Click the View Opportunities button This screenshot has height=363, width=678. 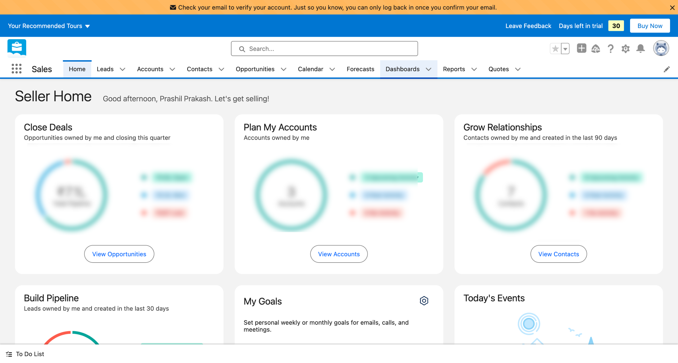pos(119,254)
